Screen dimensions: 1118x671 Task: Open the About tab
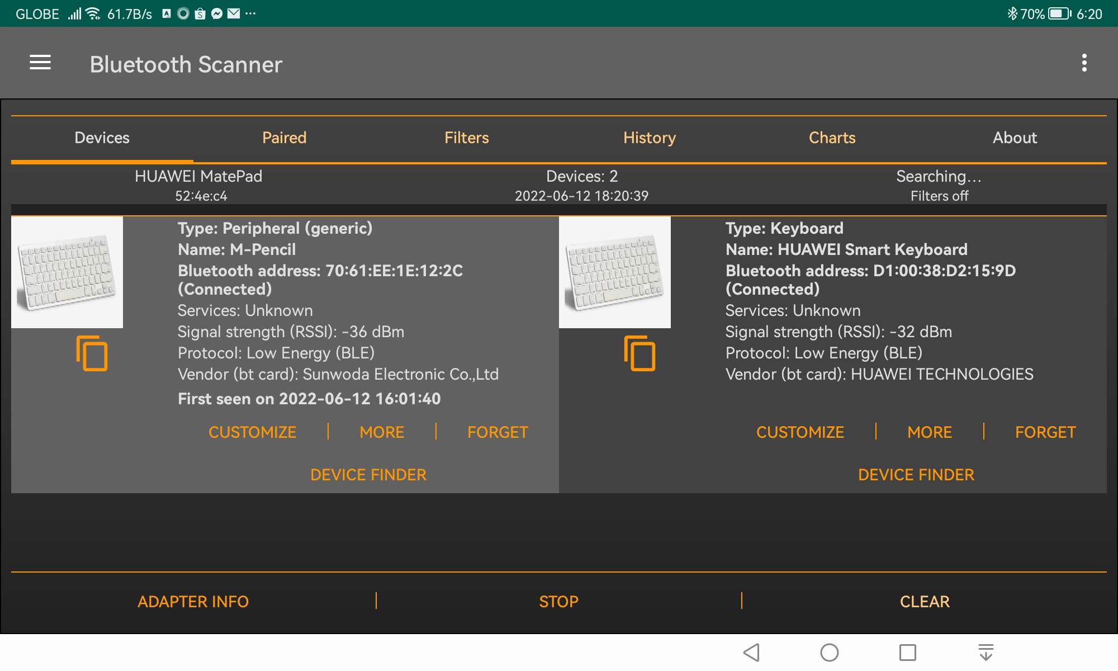click(1015, 138)
